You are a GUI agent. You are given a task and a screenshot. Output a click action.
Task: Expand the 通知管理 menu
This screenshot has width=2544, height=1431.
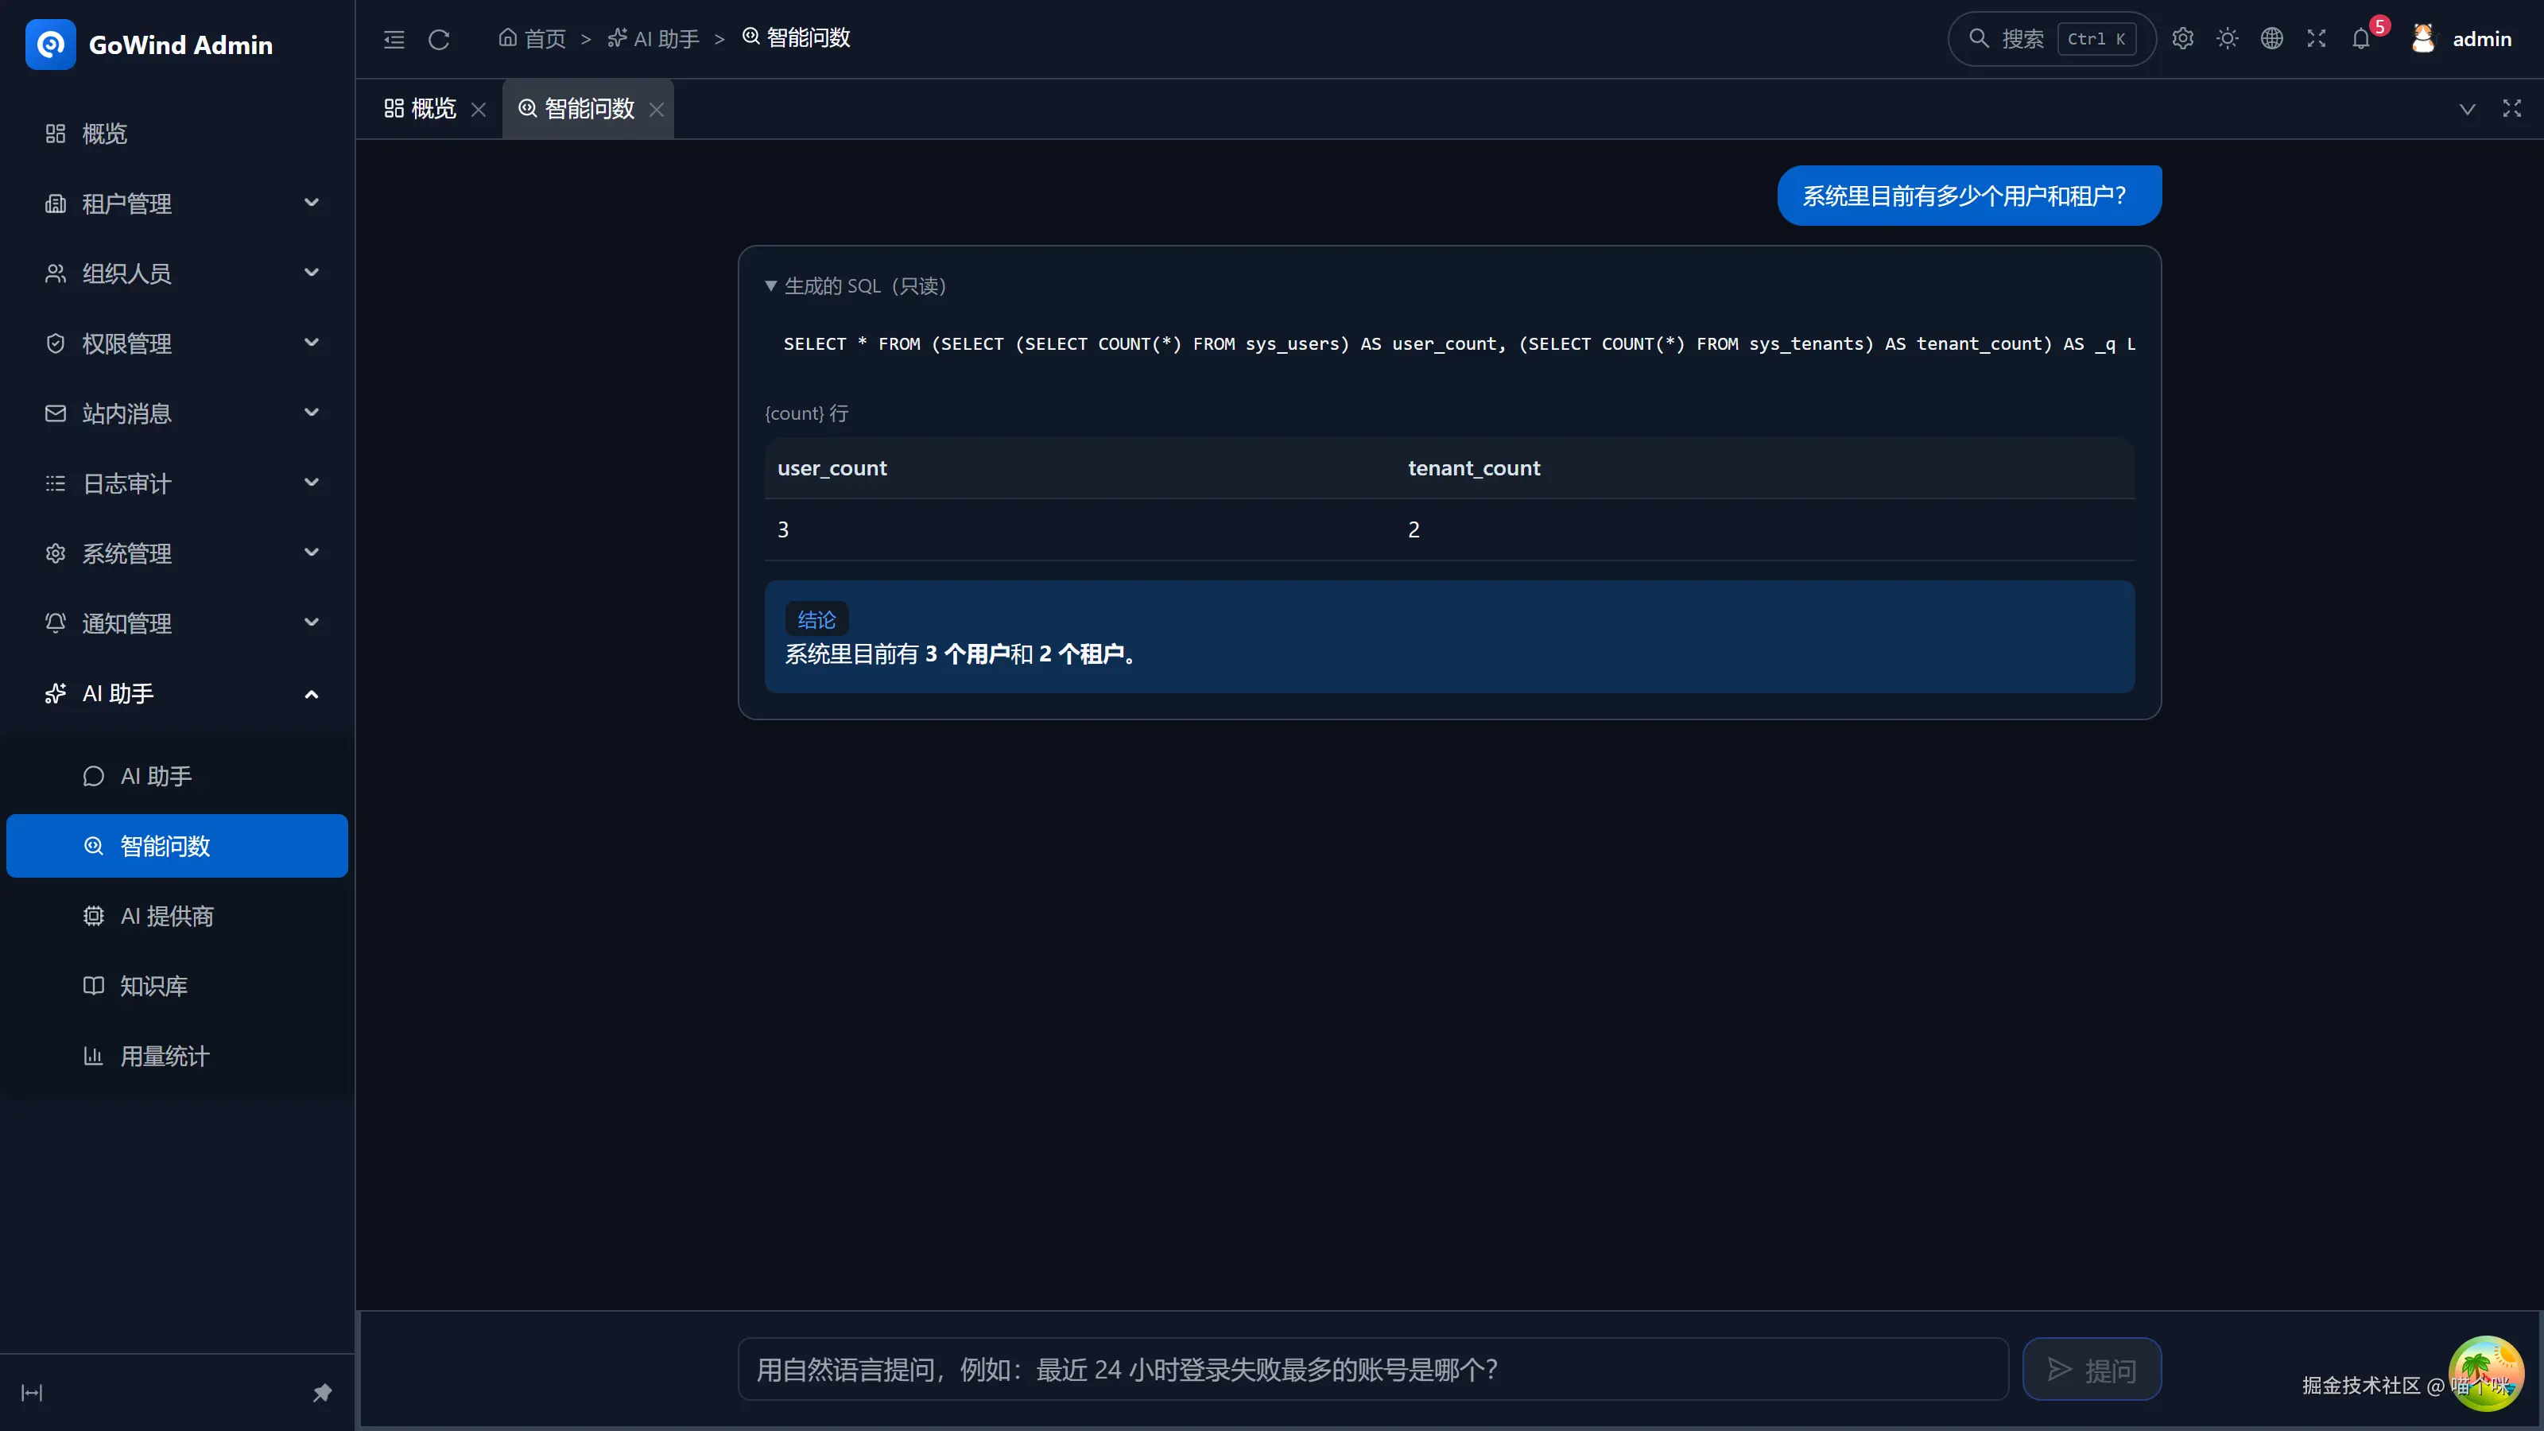pyautogui.click(x=178, y=623)
